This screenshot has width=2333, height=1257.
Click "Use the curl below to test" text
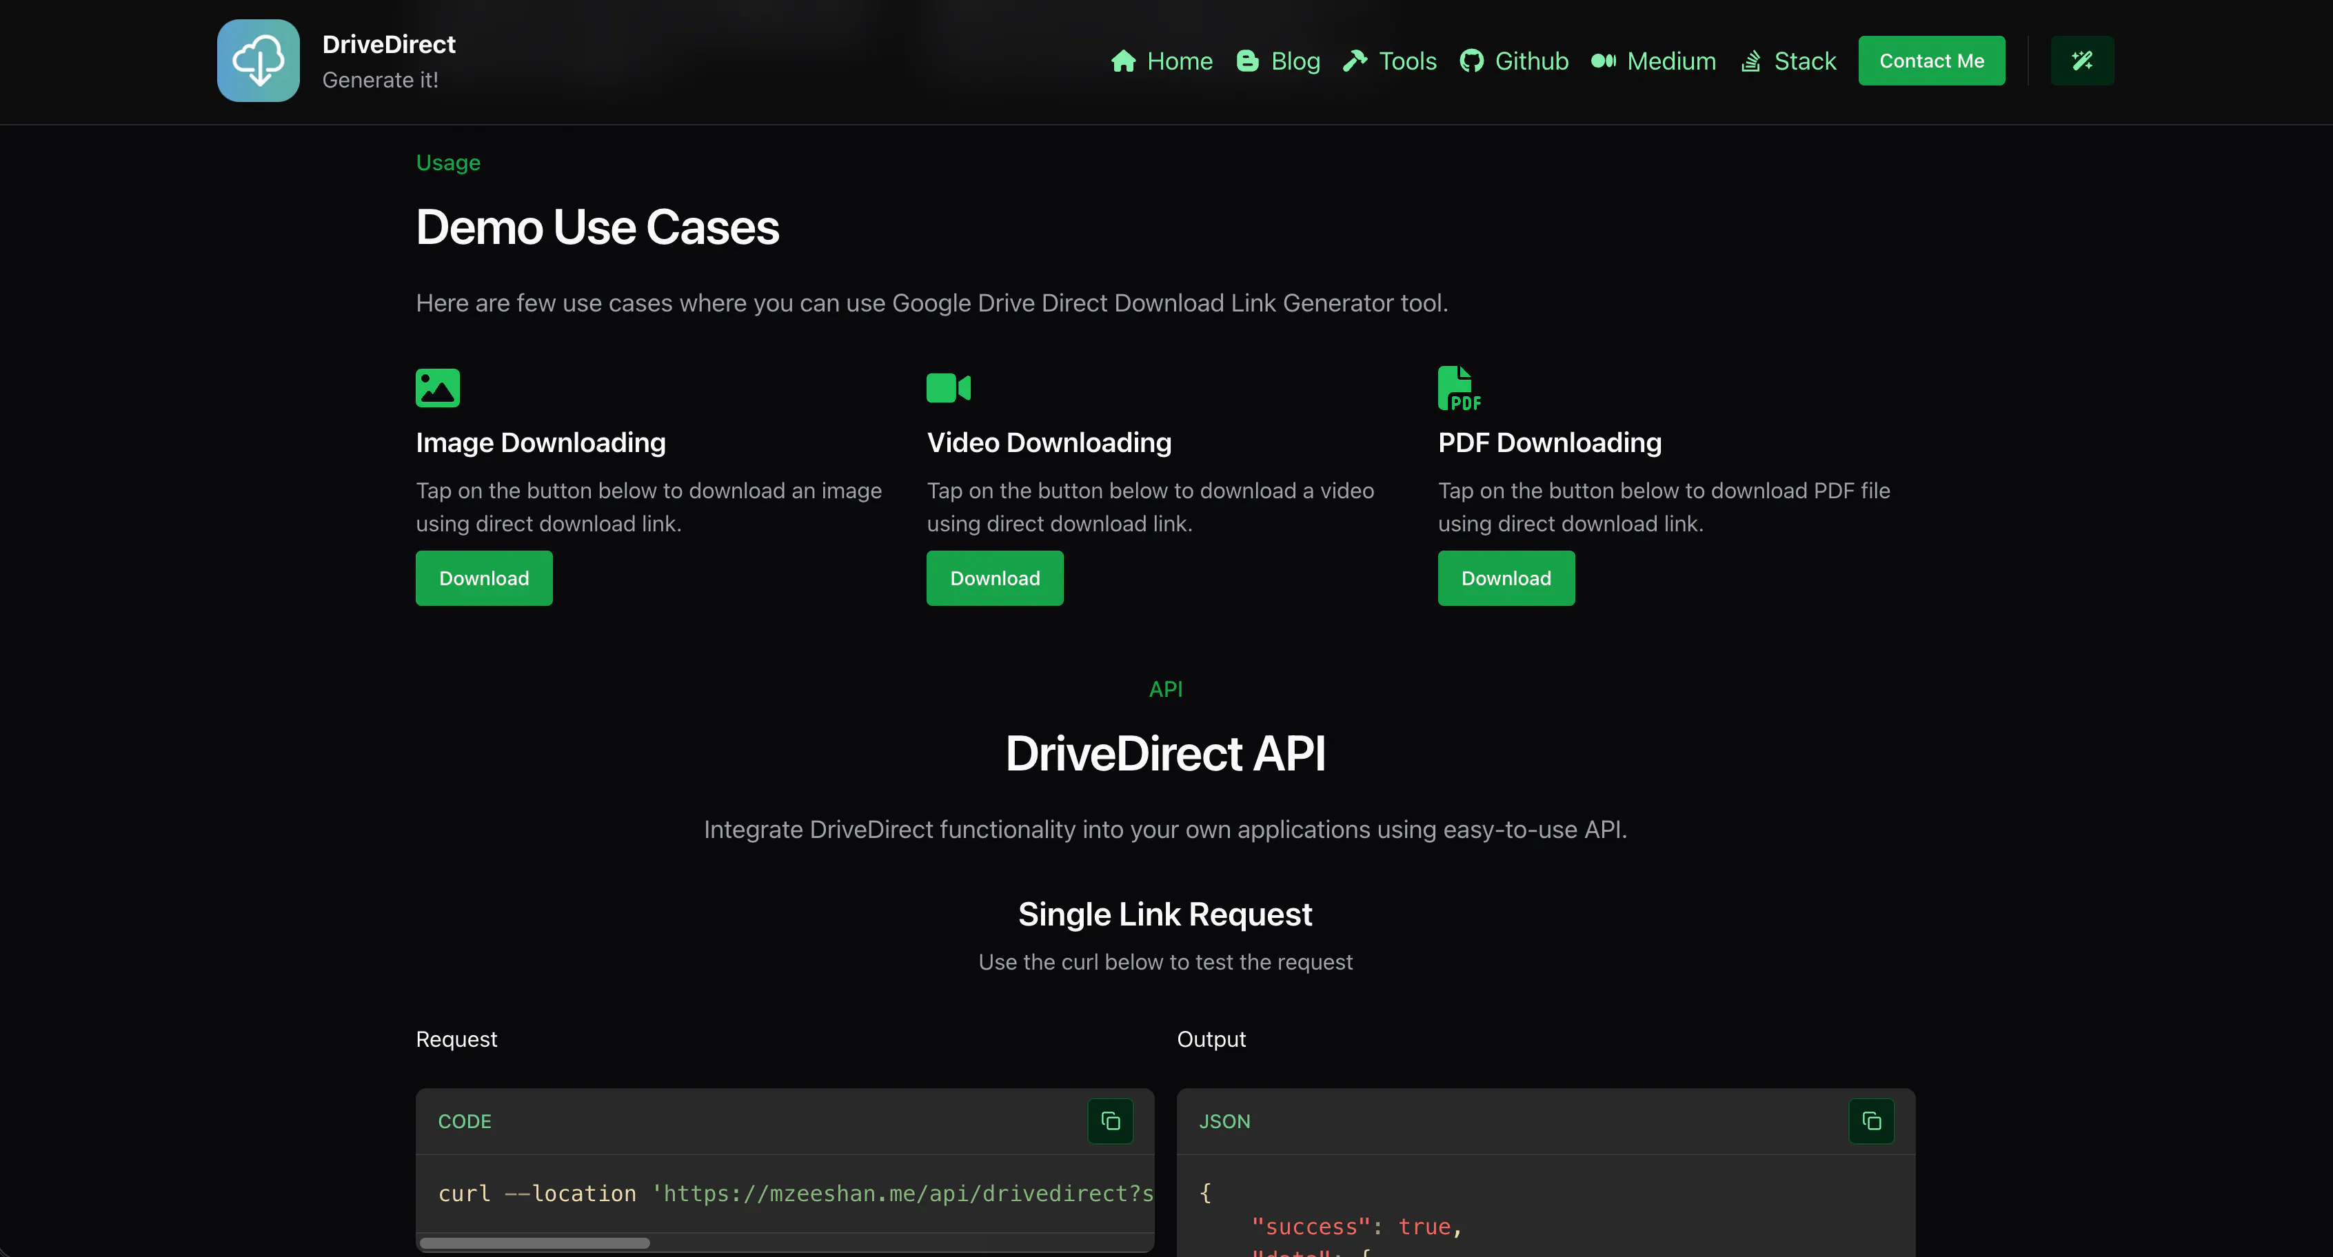pyautogui.click(x=1166, y=962)
